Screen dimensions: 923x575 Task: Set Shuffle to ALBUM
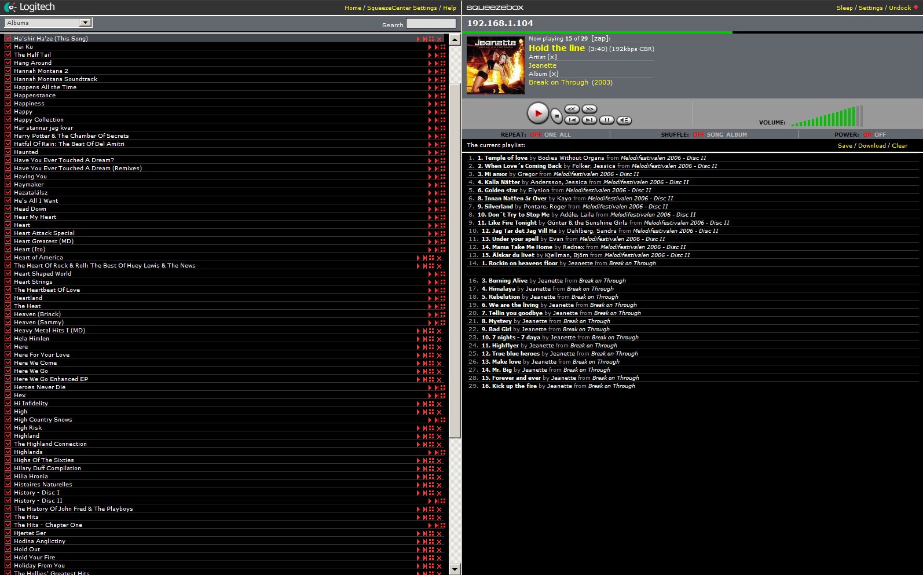[737, 135]
